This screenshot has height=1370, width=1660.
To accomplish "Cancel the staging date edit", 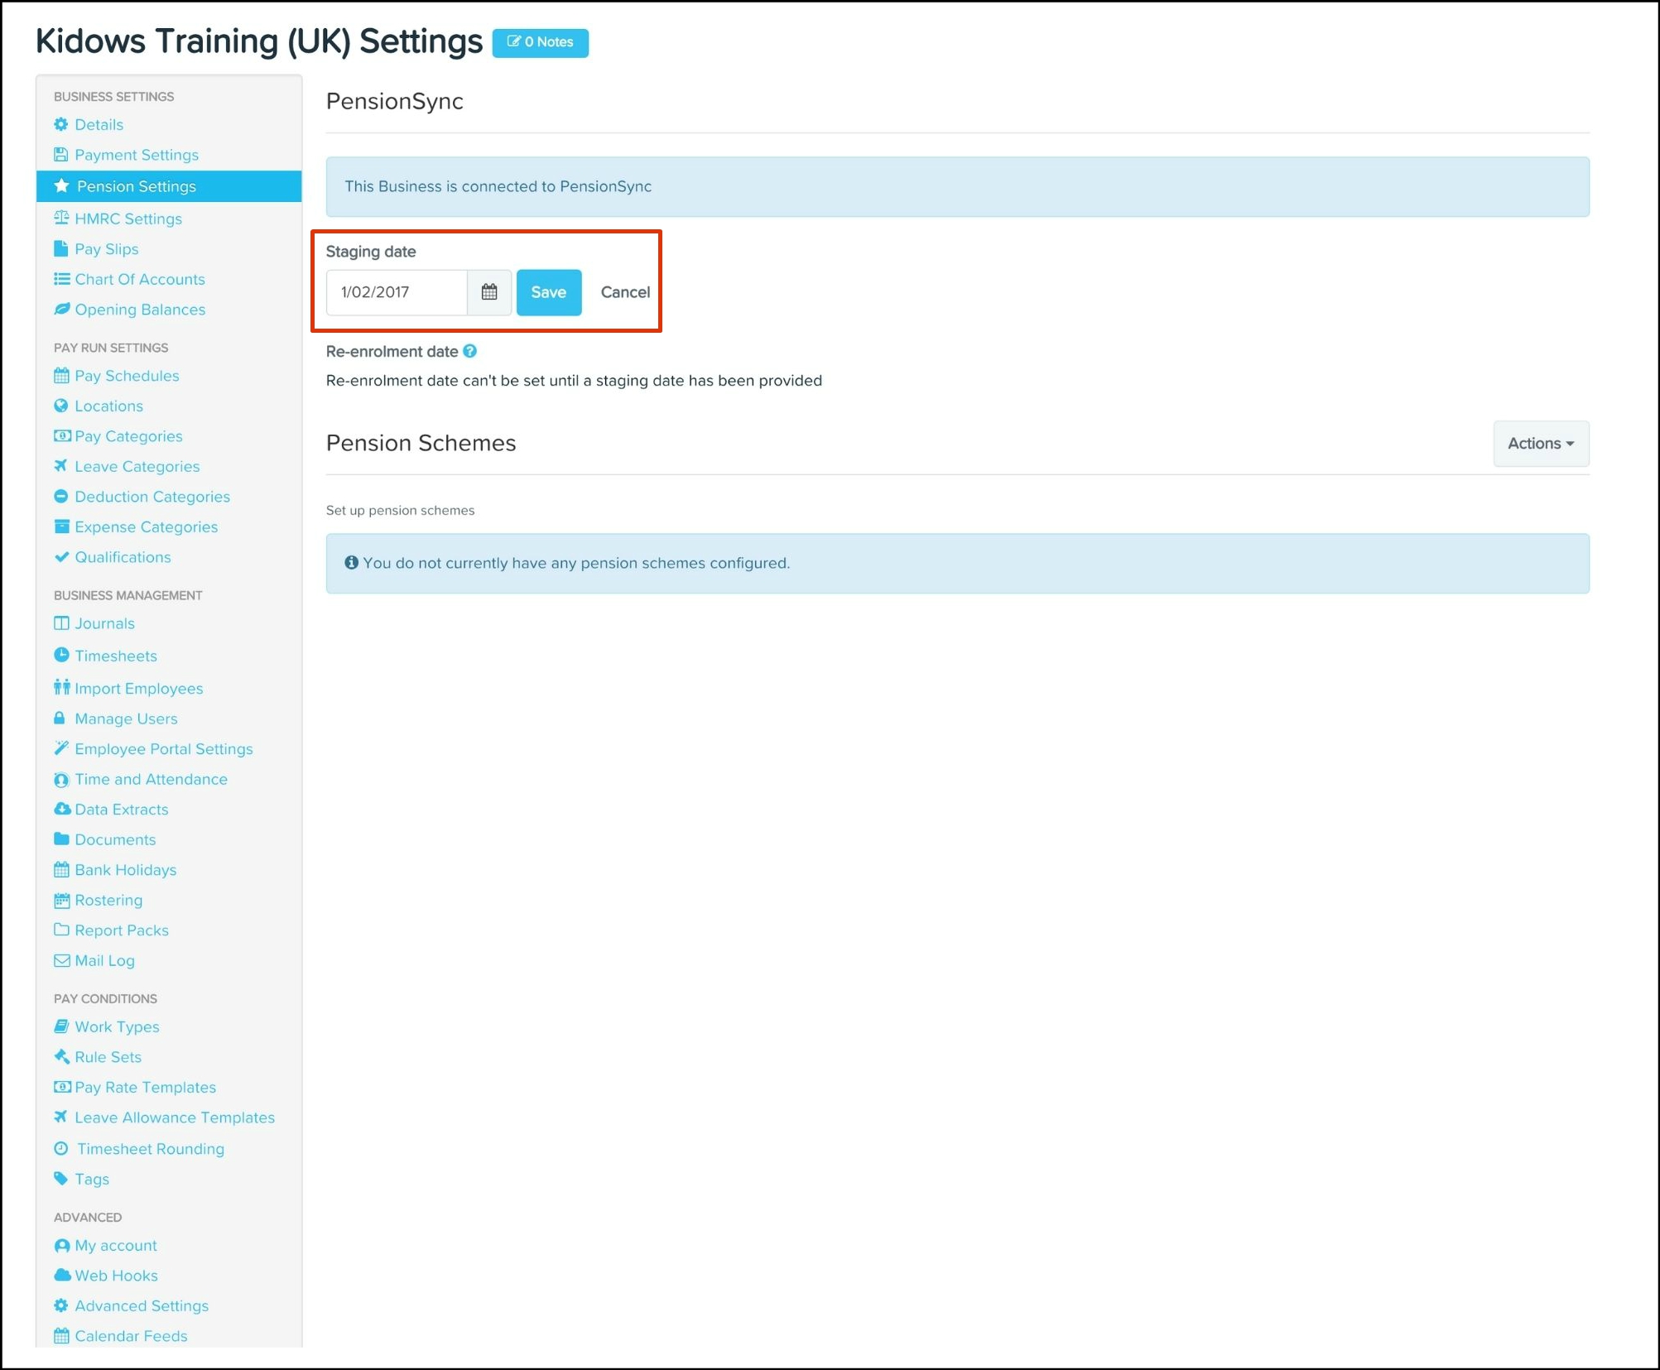I will click(x=625, y=292).
